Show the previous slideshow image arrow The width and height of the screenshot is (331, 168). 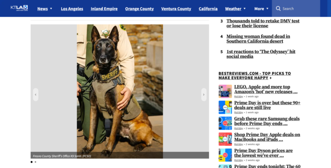[x=35, y=94]
